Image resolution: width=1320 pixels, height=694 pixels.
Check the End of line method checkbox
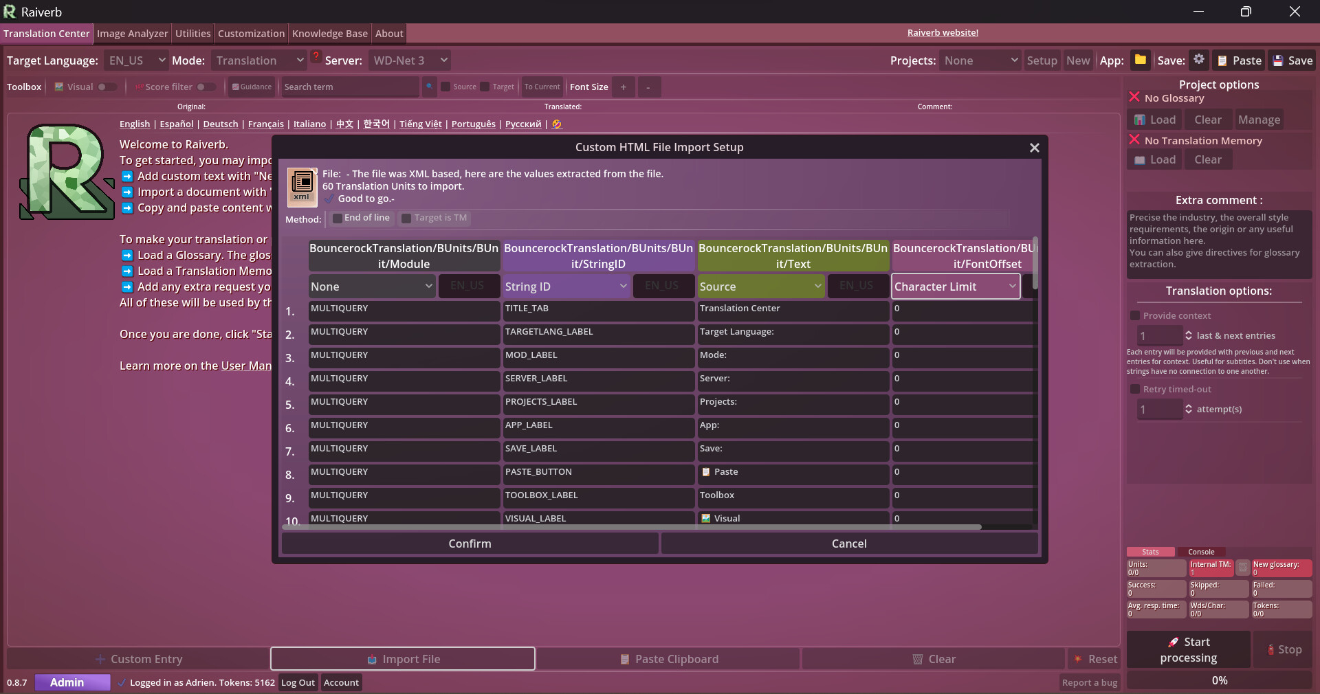[x=336, y=218]
